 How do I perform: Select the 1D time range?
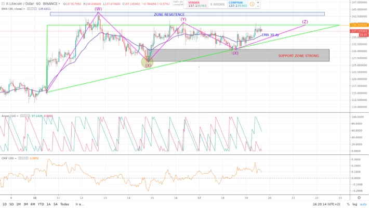[5, 204]
